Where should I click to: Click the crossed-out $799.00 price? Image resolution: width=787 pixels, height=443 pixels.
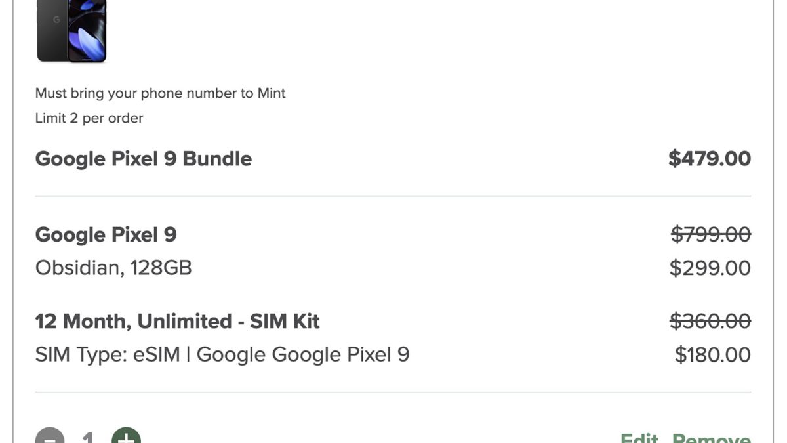710,234
